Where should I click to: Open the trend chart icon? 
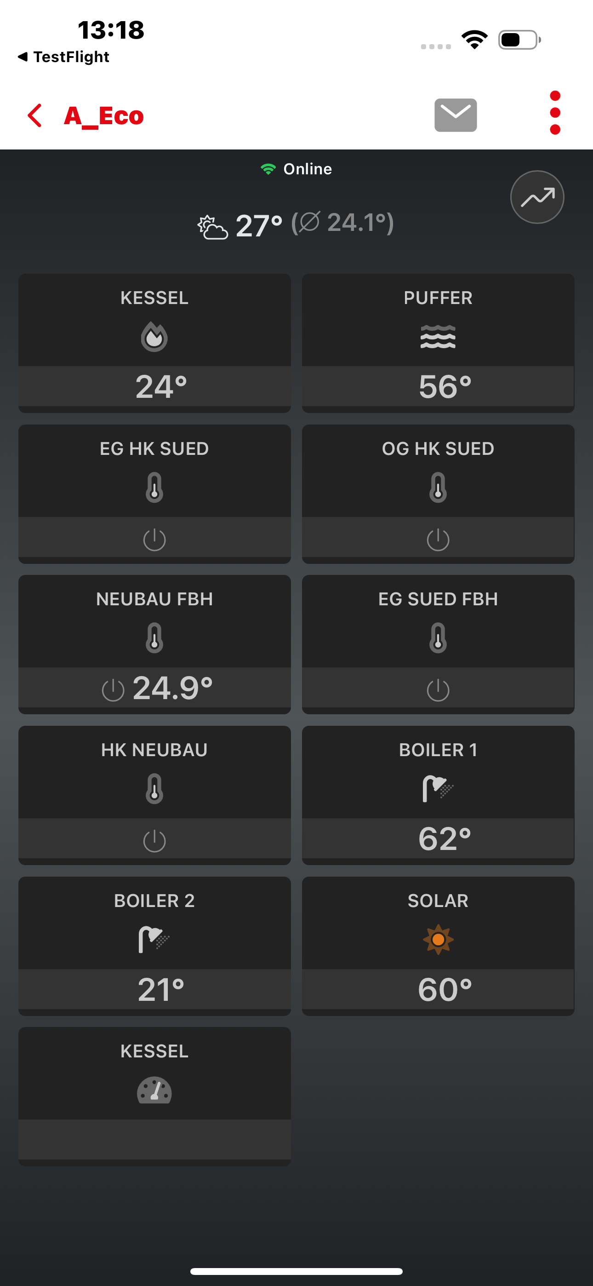(537, 197)
